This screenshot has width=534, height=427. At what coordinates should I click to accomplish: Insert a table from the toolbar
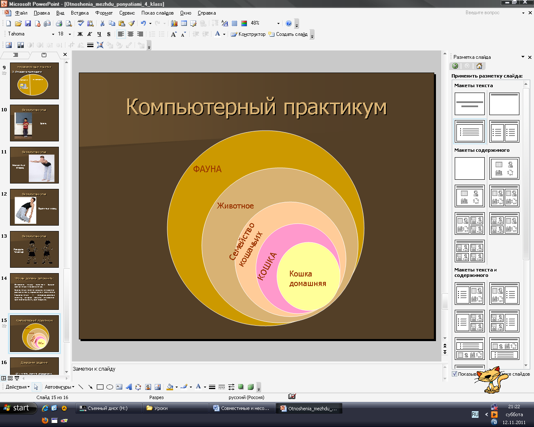click(184, 23)
